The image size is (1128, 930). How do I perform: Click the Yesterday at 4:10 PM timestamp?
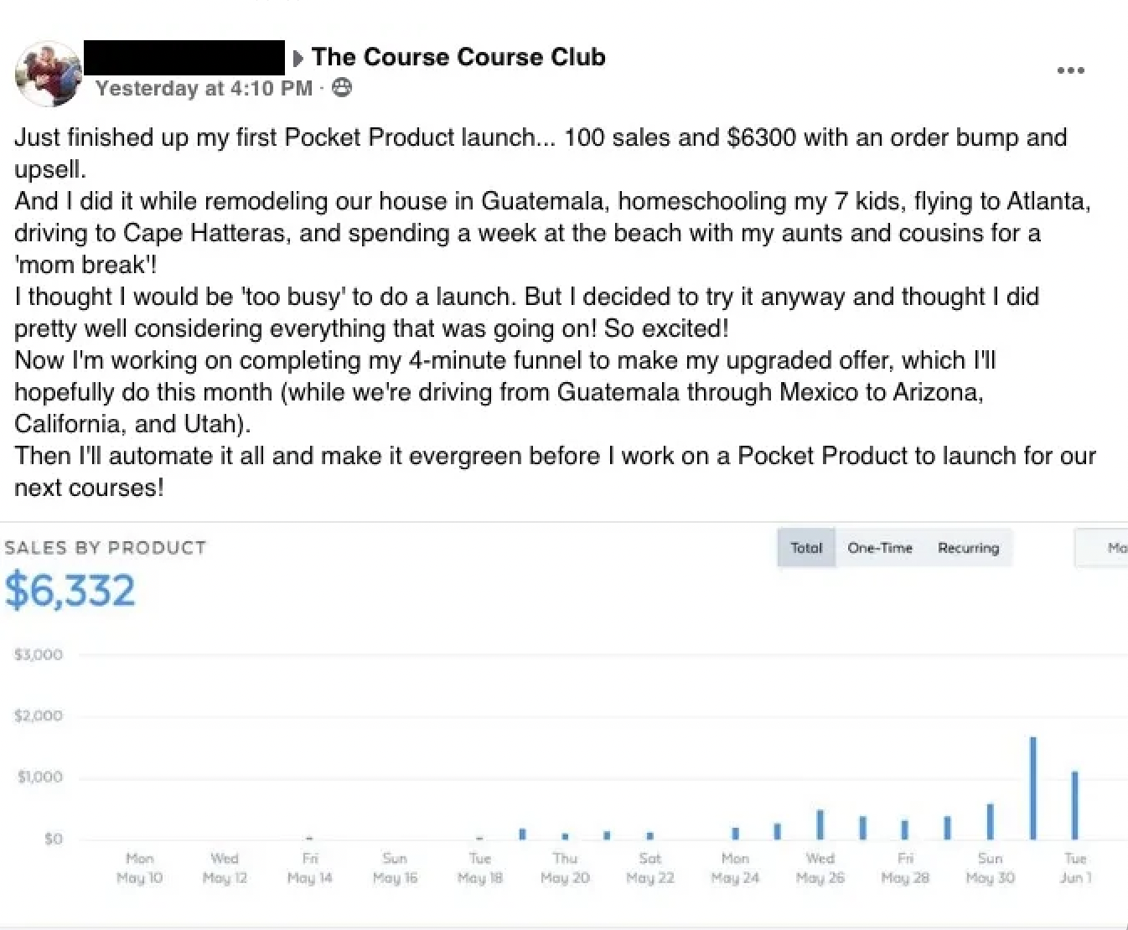point(204,88)
